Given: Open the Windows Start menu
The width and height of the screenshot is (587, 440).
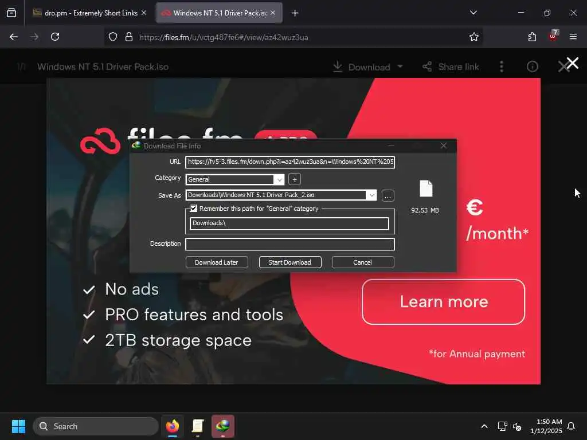Looking at the screenshot, I should 18,426.
